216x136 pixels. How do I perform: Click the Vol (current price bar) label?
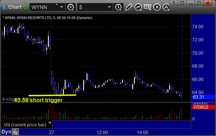click(x=25, y=125)
